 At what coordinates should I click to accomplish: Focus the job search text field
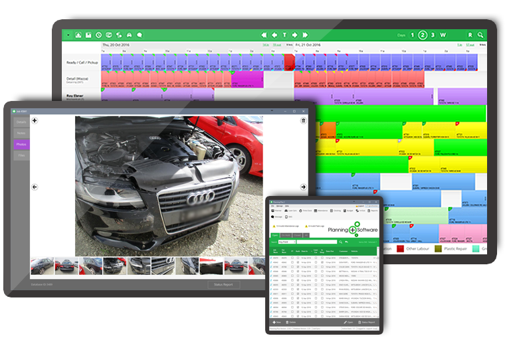pos(317,242)
